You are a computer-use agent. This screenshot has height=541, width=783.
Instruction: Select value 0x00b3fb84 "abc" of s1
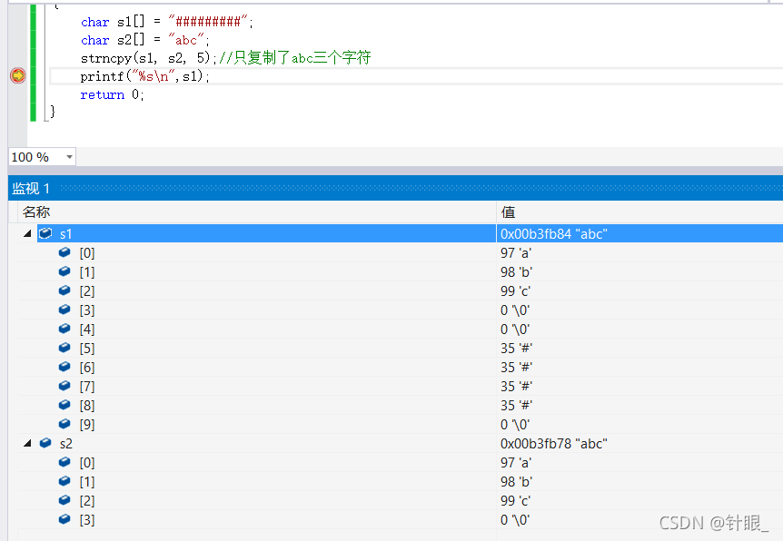554,234
